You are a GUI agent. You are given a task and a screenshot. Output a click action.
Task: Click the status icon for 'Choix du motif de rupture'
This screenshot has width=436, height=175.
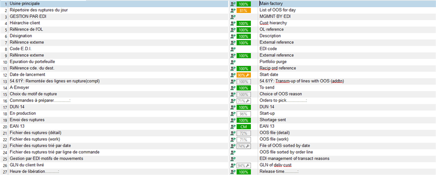(x=233, y=94)
